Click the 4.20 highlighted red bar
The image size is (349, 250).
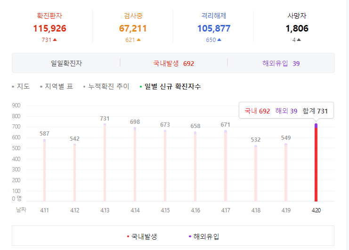pos(316,162)
